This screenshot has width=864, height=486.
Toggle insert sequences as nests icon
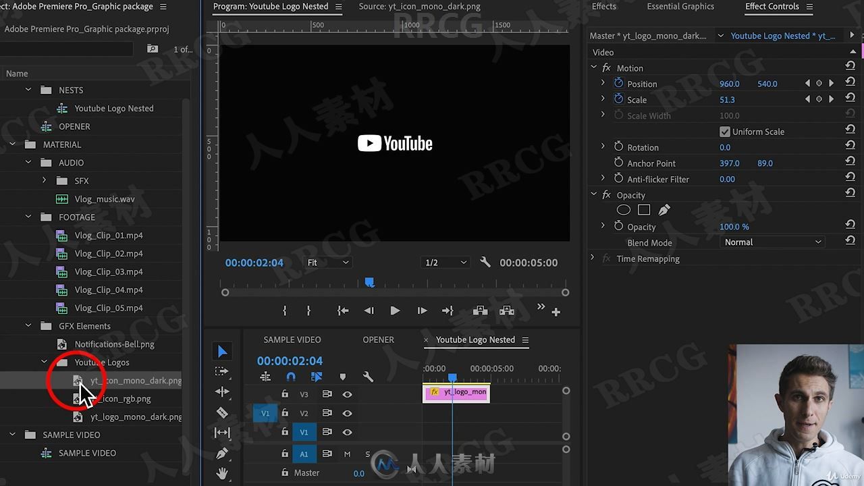click(265, 377)
